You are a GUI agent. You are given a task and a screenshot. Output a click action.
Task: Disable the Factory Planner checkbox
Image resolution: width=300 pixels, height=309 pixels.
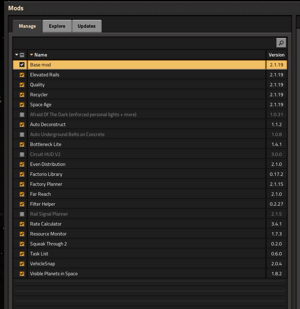click(x=22, y=184)
